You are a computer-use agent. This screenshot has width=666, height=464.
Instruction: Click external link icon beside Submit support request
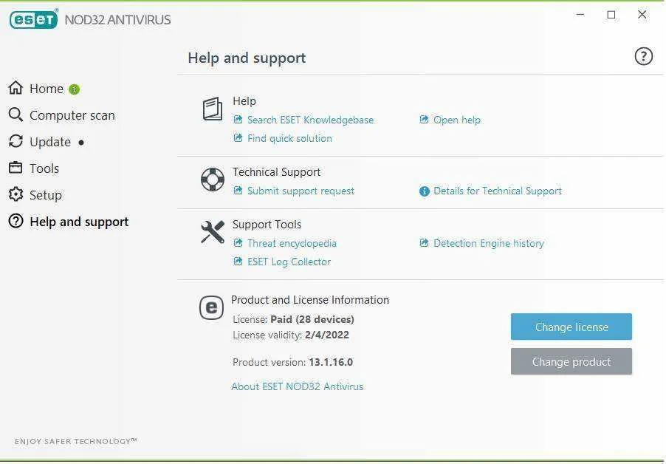[238, 191]
